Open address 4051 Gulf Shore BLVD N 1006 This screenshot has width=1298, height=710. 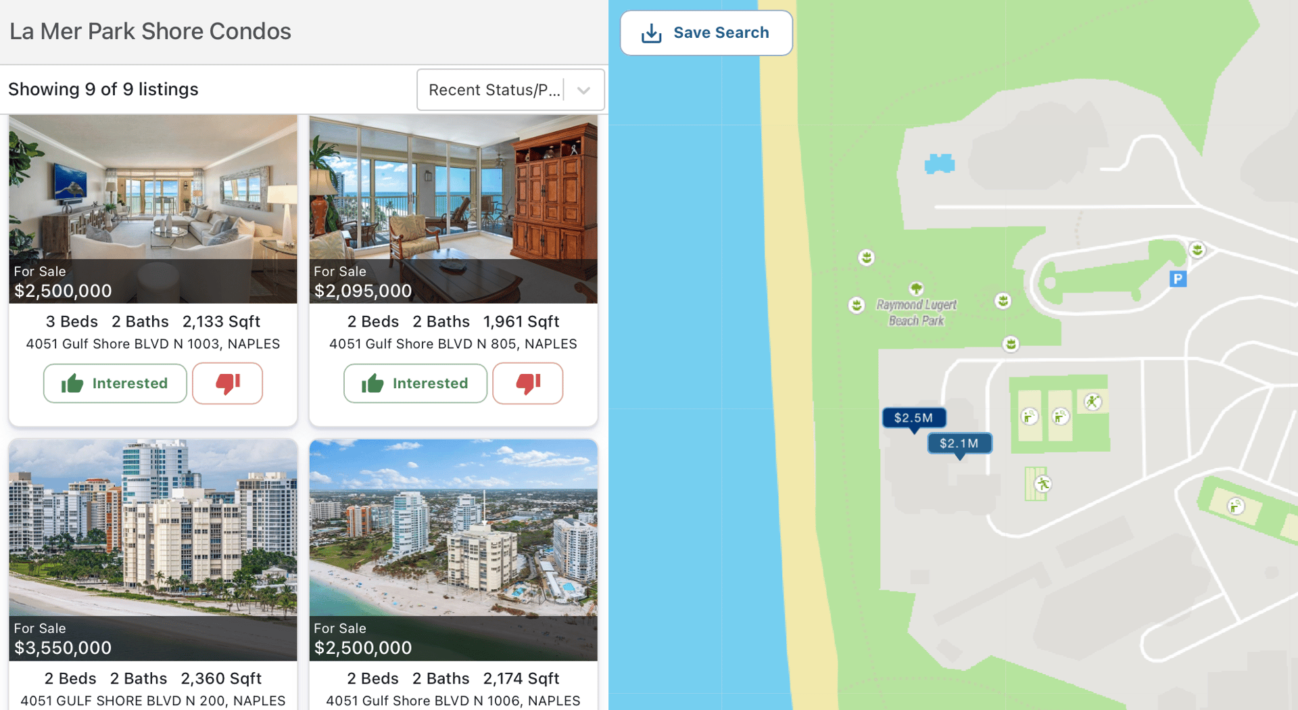tap(453, 701)
